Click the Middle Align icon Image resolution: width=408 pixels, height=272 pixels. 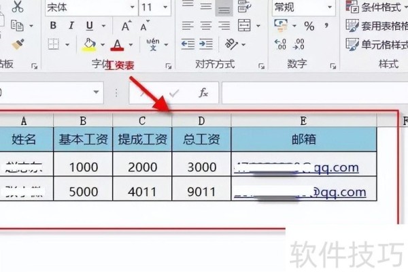(206, 5)
